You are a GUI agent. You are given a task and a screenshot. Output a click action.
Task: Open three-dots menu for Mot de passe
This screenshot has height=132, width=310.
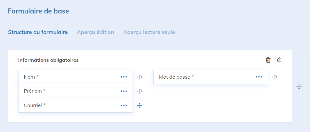[259, 77]
